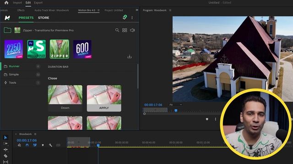The image size is (293, 164).
Task: Click 00:01:00:00 on timeline ruler
Action: [176, 143]
